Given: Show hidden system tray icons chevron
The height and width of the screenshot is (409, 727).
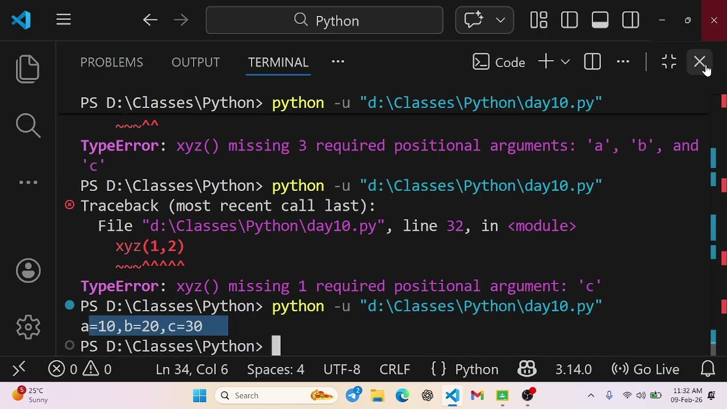Looking at the screenshot, I should [591, 395].
